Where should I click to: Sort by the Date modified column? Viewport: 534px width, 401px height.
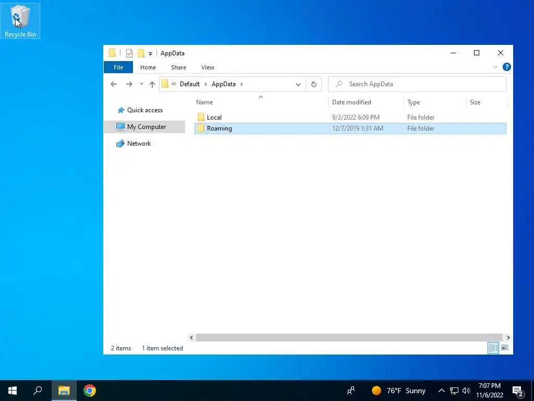367,102
